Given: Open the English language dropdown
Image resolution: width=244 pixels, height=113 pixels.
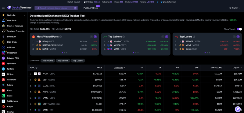Looking at the screenshot, I should 235,8.
